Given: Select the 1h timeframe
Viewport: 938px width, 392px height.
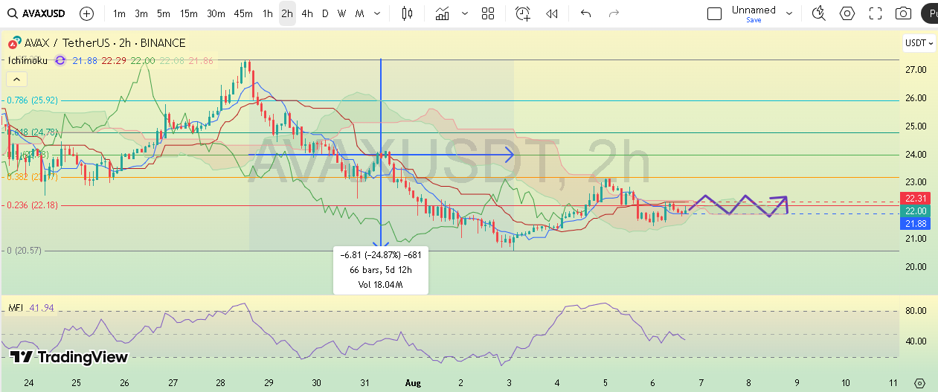Looking at the screenshot, I should pyautogui.click(x=267, y=13).
